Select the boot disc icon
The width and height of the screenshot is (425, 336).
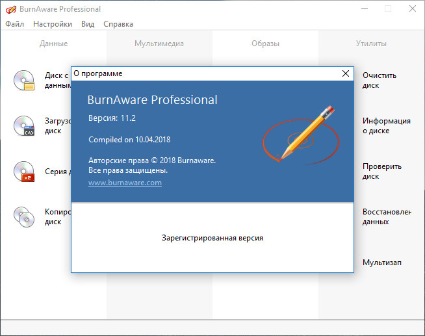pyautogui.click(x=23, y=125)
